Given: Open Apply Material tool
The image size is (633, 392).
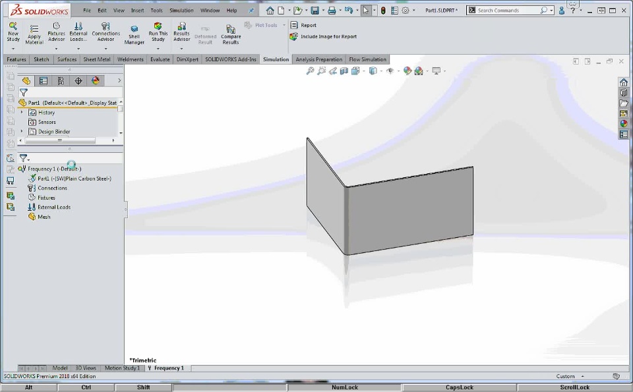Looking at the screenshot, I should tap(34, 34).
